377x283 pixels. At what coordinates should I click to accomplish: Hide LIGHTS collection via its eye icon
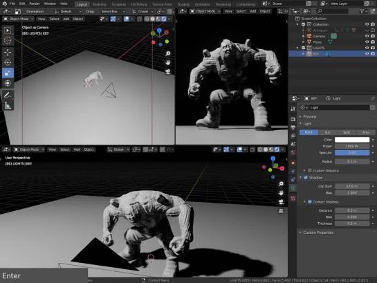click(x=367, y=48)
